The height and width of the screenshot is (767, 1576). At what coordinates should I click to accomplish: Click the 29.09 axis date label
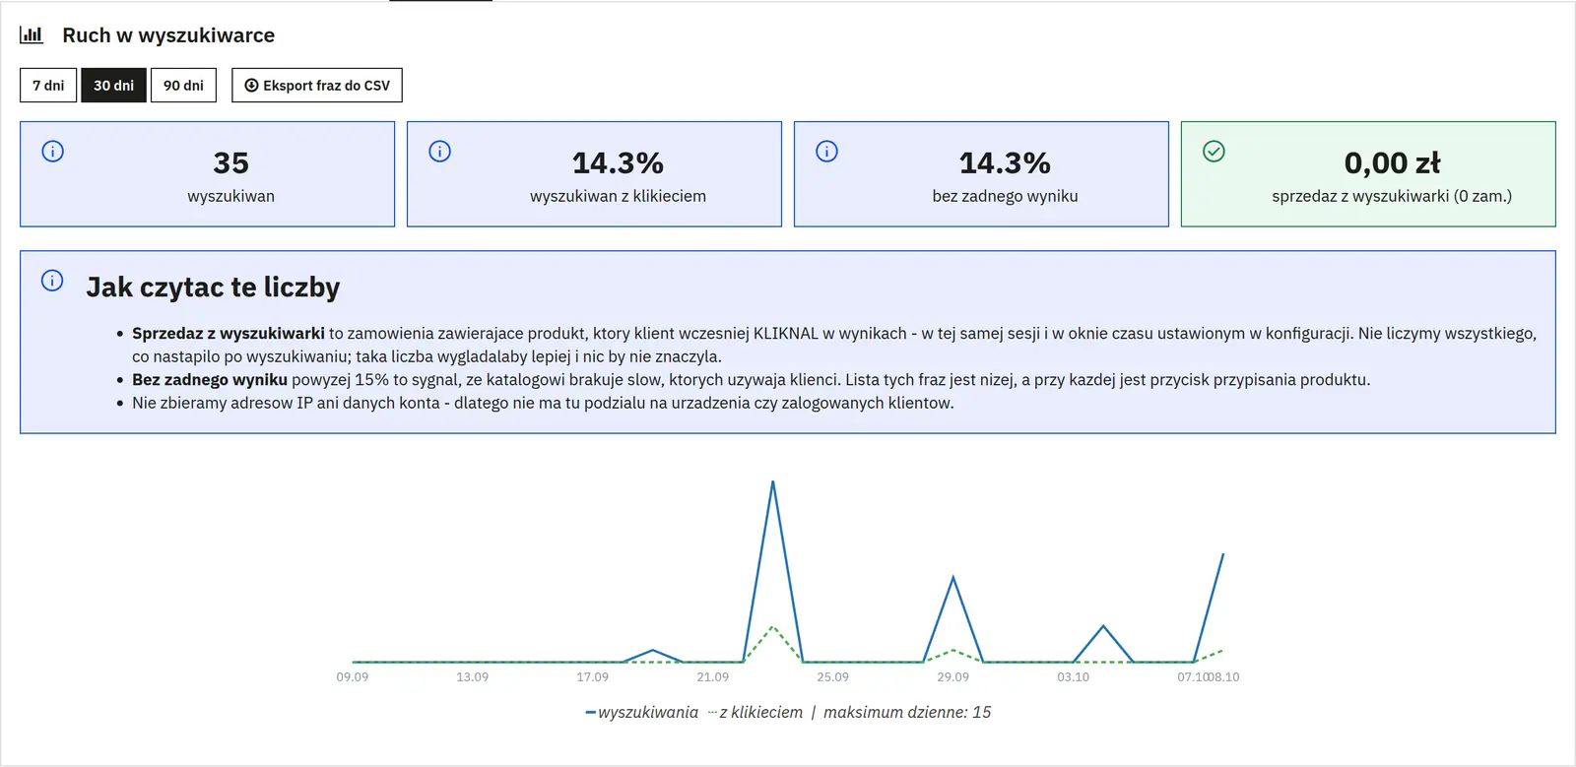point(953,676)
